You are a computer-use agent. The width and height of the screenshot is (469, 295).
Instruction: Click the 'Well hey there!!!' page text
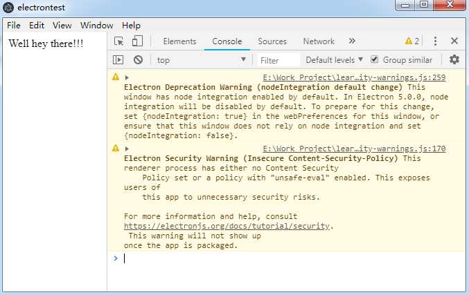coord(46,44)
